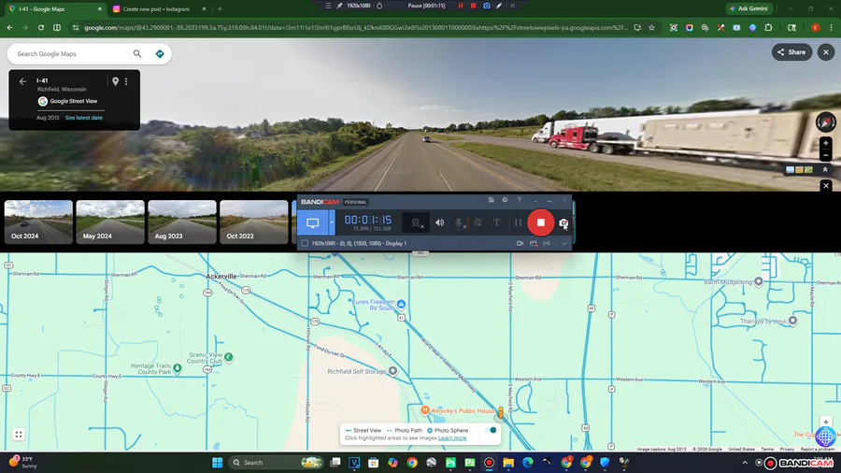This screenshot has width=841, height=473.
Task: Toggle Bandicam webcam overlay icon
Action: (417, 222)
